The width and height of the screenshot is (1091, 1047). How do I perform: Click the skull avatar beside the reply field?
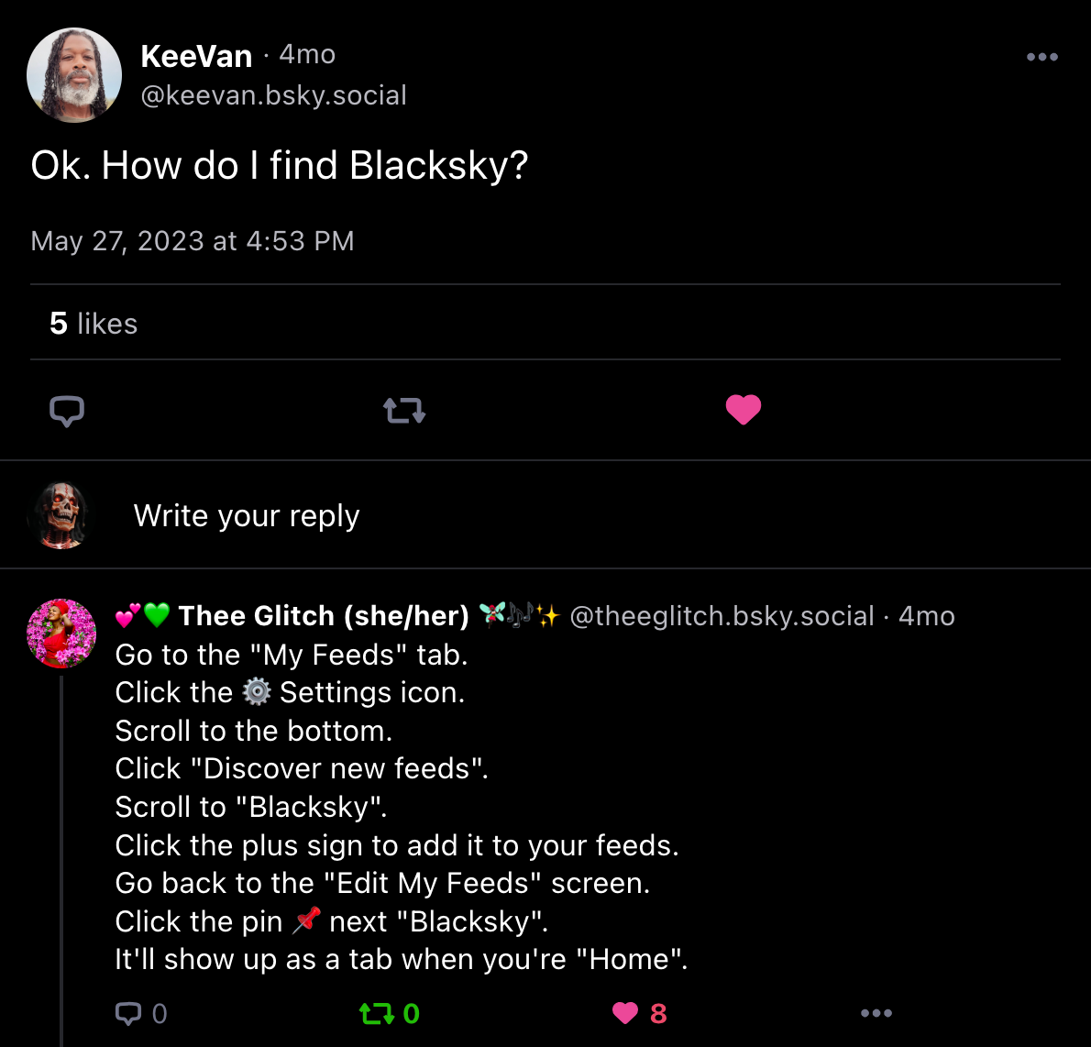pos(61,515)
